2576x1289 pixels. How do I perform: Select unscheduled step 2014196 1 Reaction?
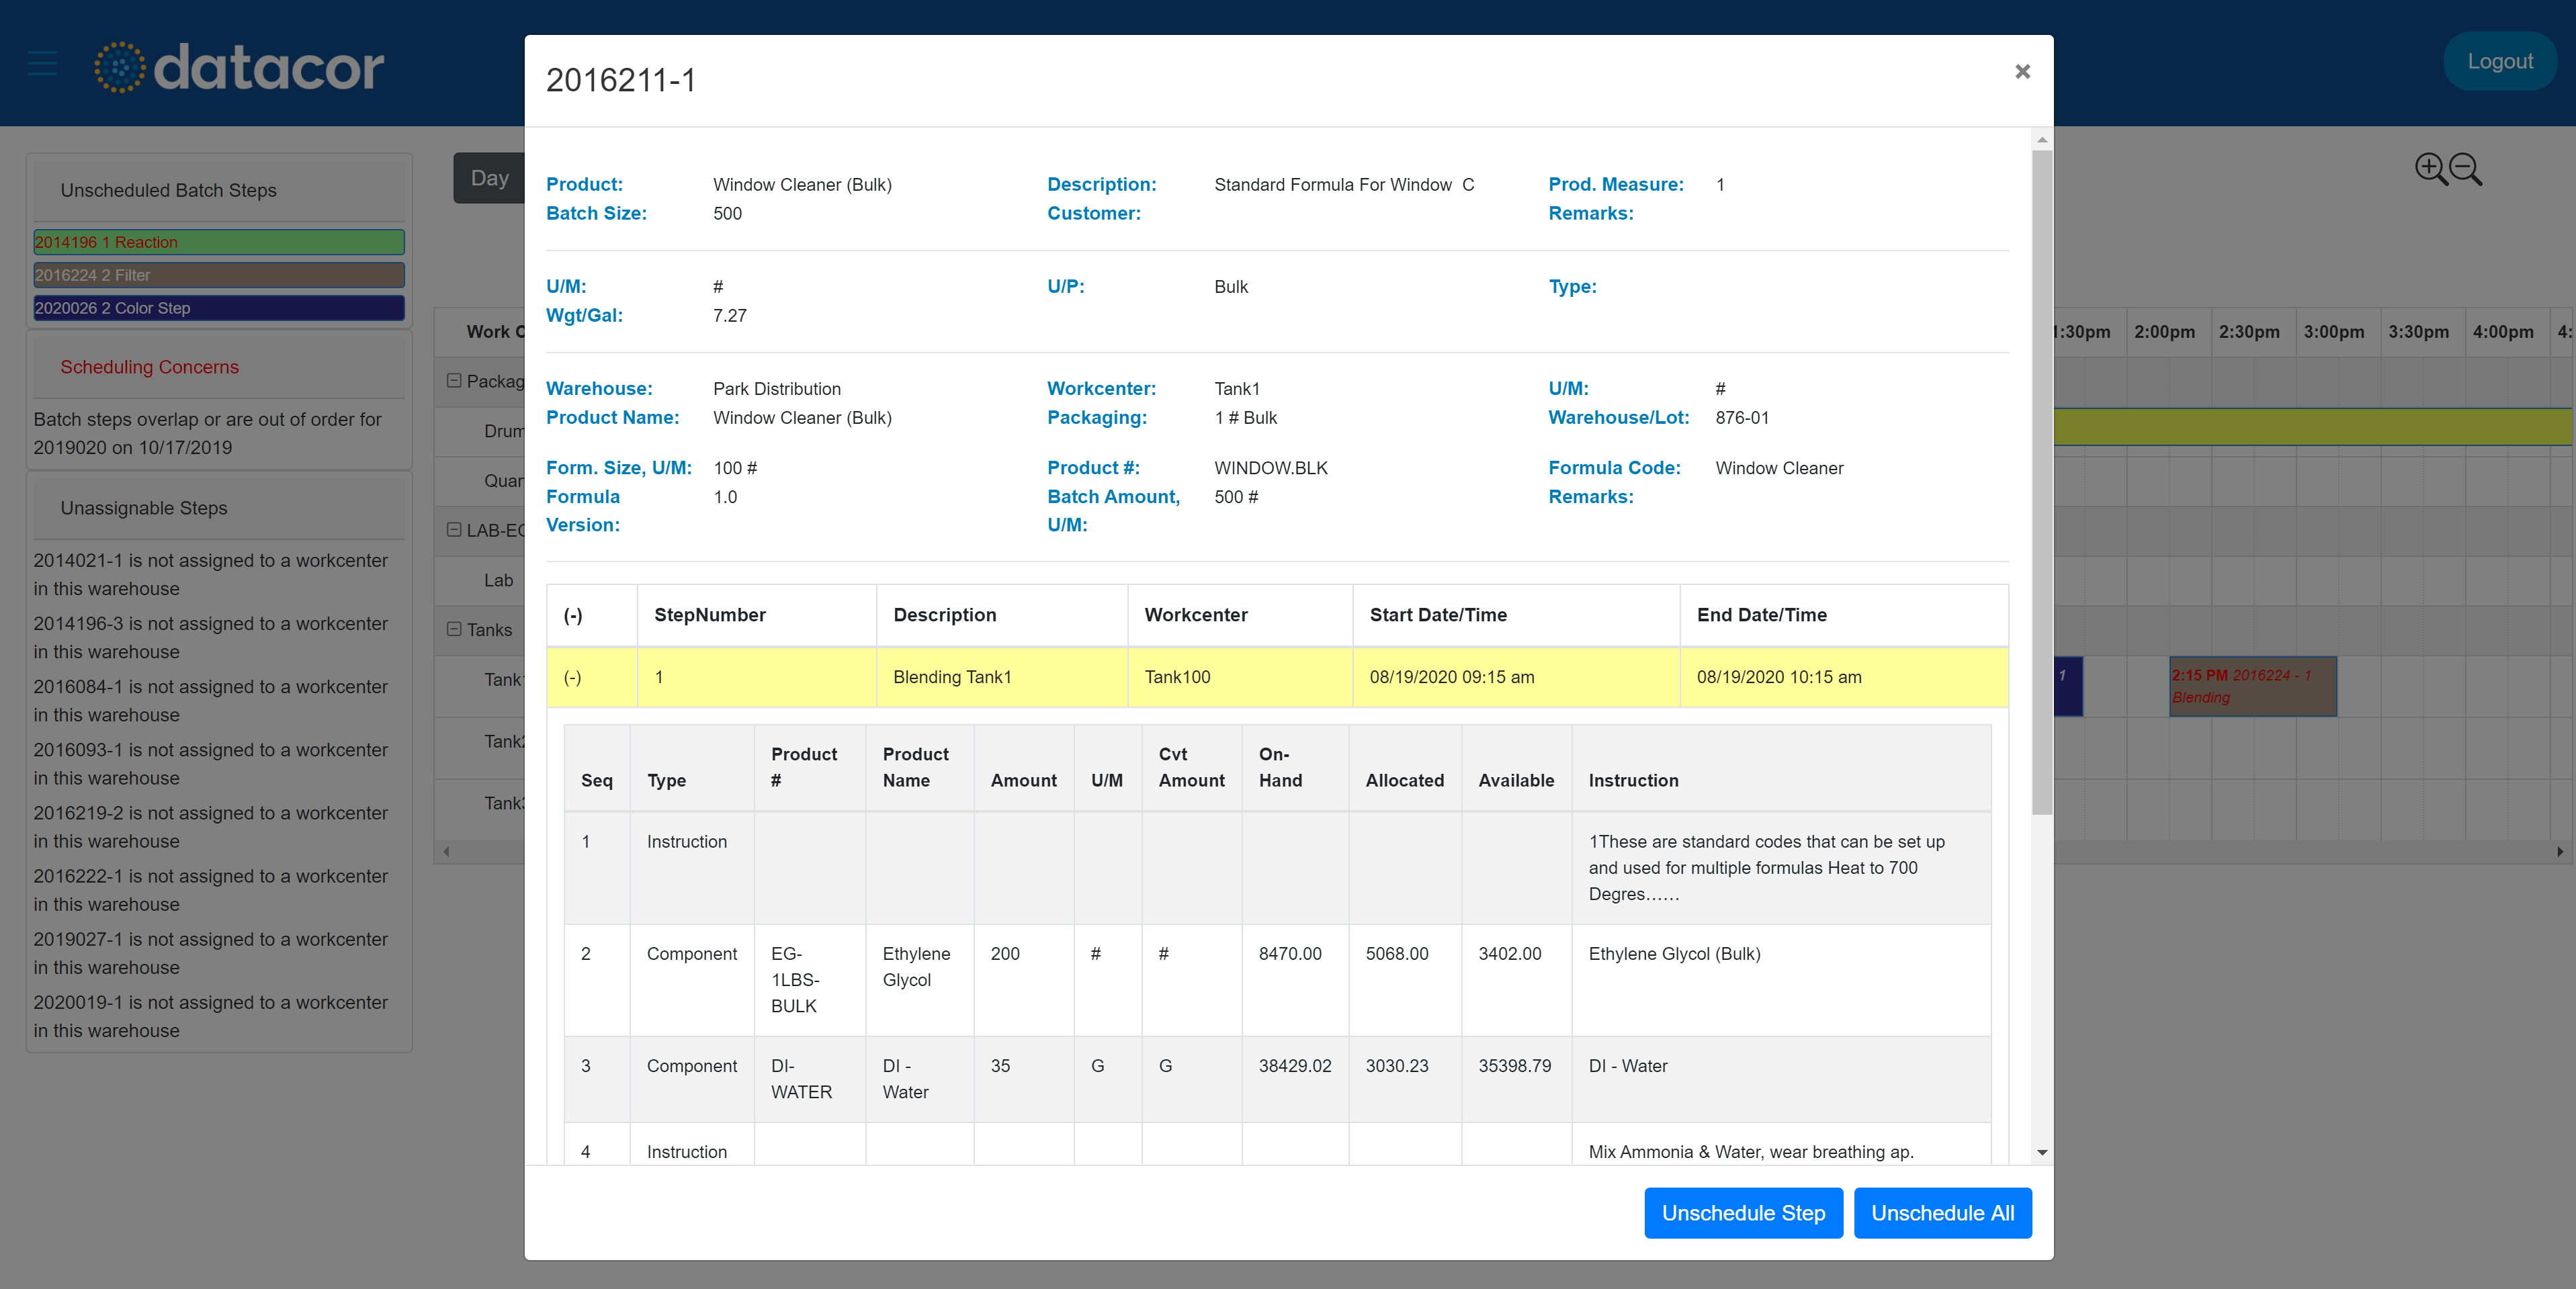(x=219, y=242)
